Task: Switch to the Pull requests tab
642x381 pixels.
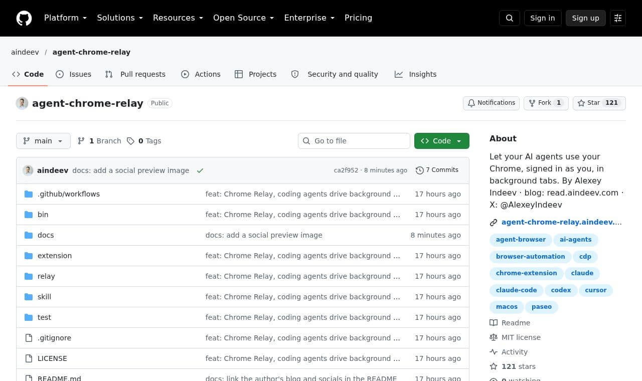Action: tap(135, 74)
